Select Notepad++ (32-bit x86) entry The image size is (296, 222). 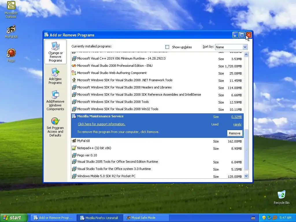(x=158, y=148)
